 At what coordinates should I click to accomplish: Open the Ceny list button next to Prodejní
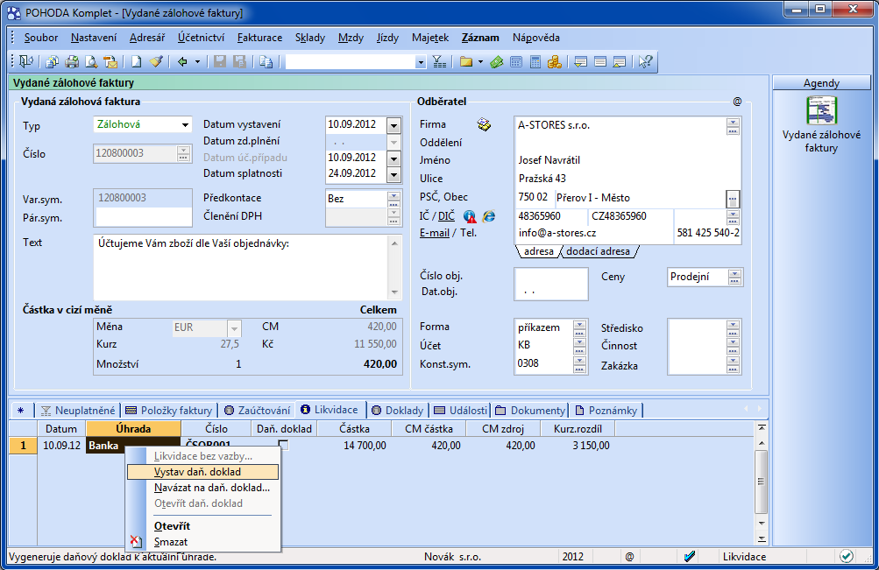coord(734,277)
